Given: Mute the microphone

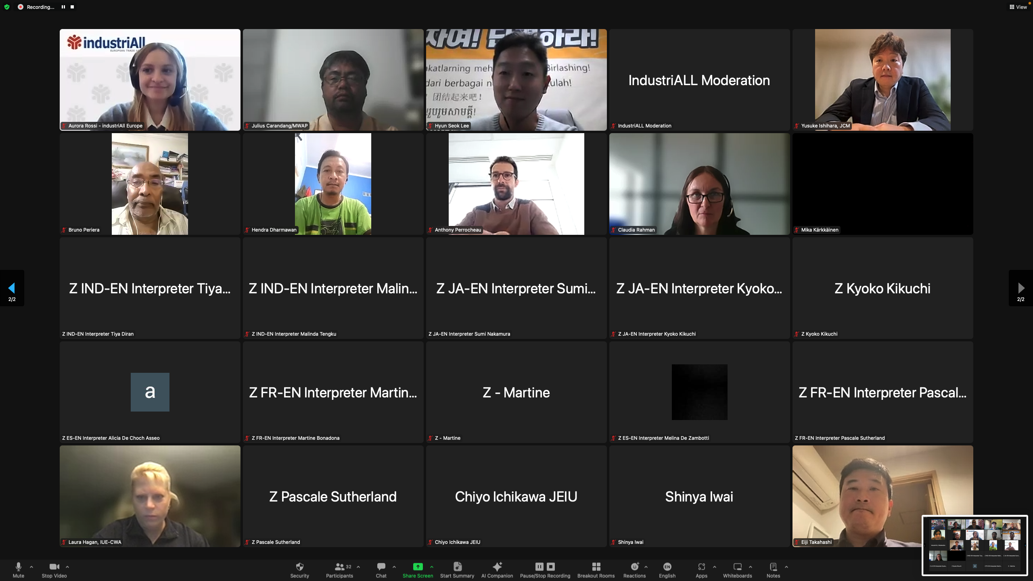Looking at the screenshot, I should (18, 570).
